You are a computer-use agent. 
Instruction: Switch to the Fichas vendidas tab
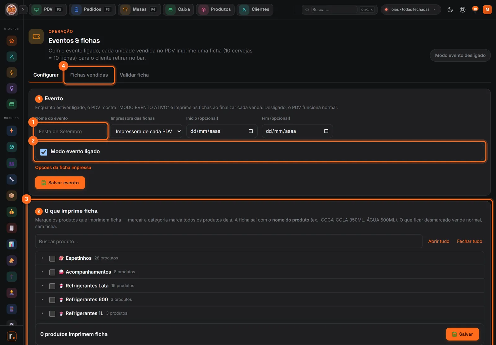[x=89, y=75]
